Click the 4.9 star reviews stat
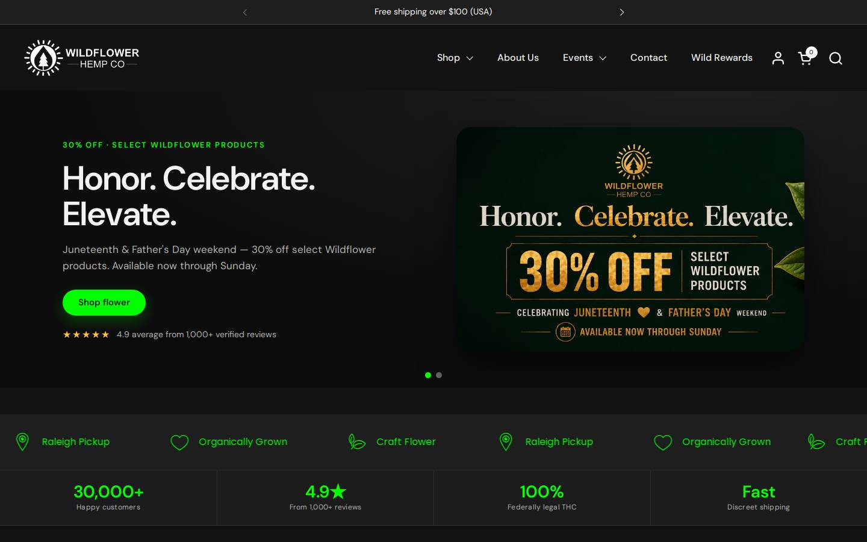The image size is (867, 542). [325, 497]
